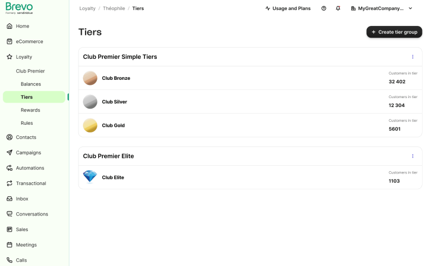Click the Home icon in the sidebar
The height and width of the screenshot is (266, 427).
pyautogui.click(x=9, y=26)
